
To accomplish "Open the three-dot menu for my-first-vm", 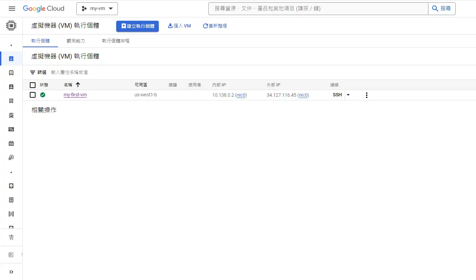I will [x=366, y=95].
